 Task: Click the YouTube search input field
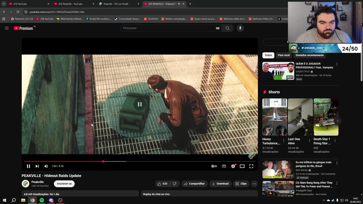(167, 28)
